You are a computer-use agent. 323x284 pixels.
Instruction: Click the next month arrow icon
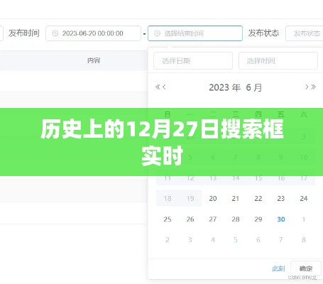(307, 87)
